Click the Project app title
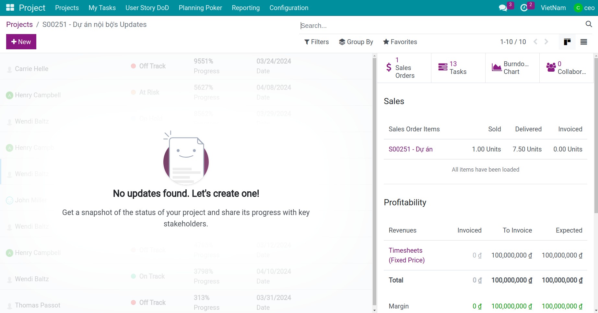The width and height of the screenshot is (598, 313). [32, 8]
